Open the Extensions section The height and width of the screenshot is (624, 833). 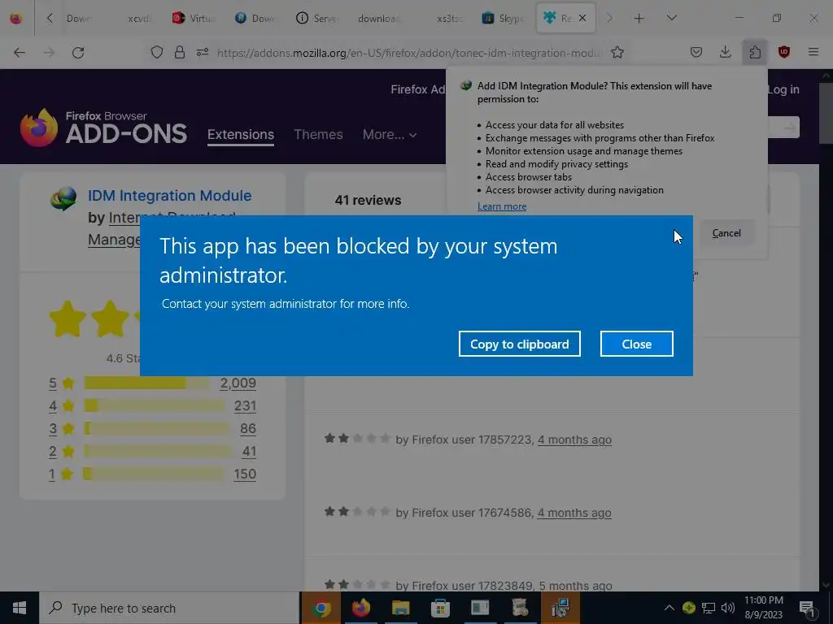click(241, 134)
